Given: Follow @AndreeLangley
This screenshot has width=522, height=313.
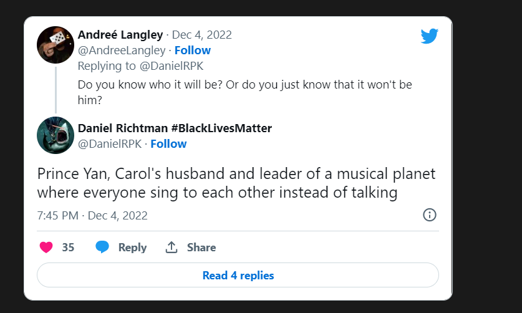Looking at the screenshot, I should (192, 51).
